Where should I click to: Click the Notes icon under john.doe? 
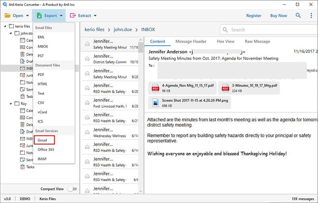point(22,82)
